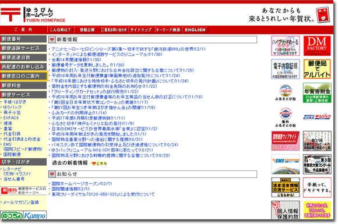Click the New Year's card stamp mascot
This screenshot has width=338, height=224.
(323, 15)
